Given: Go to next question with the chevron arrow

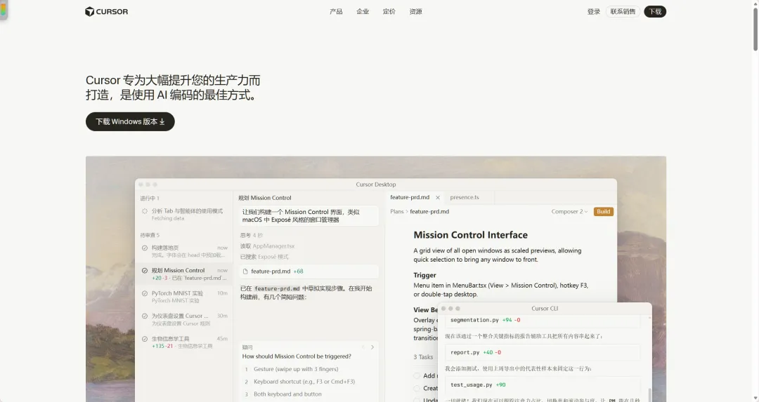Looking at the screenshot, I should pos(372,347).
